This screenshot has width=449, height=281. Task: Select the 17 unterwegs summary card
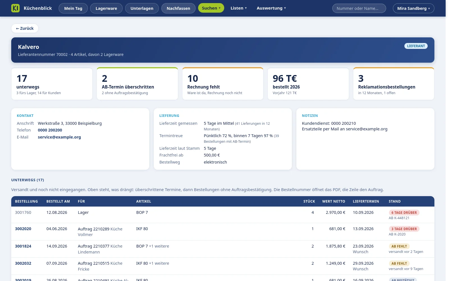[x=52, y=84]
